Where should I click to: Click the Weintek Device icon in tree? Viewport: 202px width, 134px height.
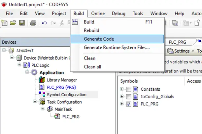(19, 58)
